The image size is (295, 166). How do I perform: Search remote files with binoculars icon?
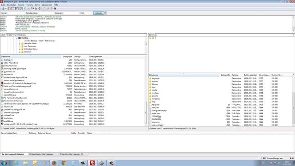(x=55, y=8)
